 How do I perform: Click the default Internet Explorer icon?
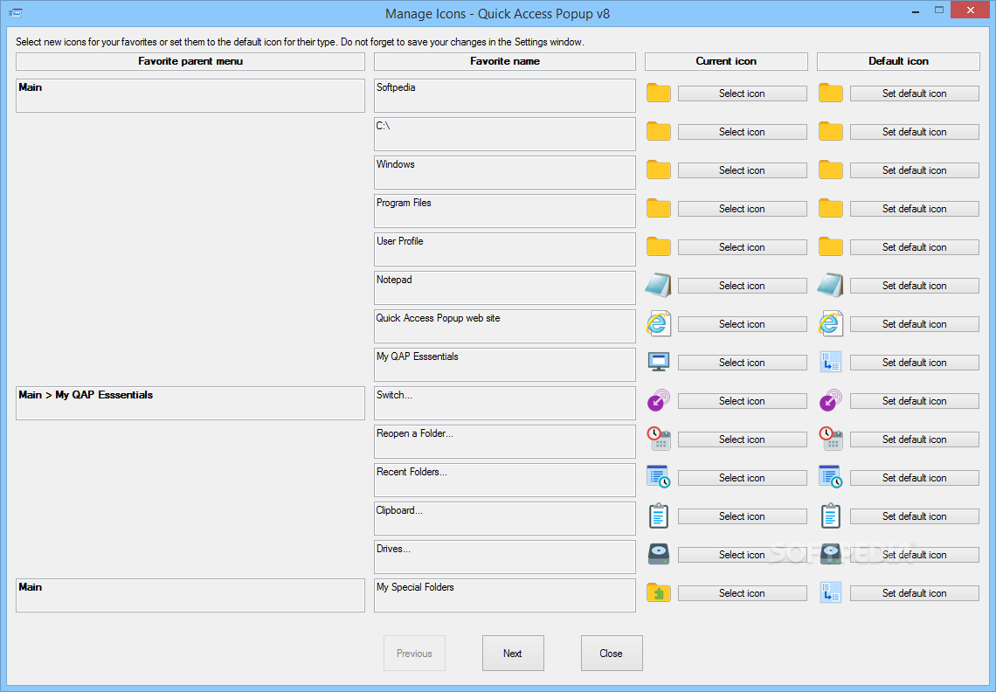pos(831,323)
